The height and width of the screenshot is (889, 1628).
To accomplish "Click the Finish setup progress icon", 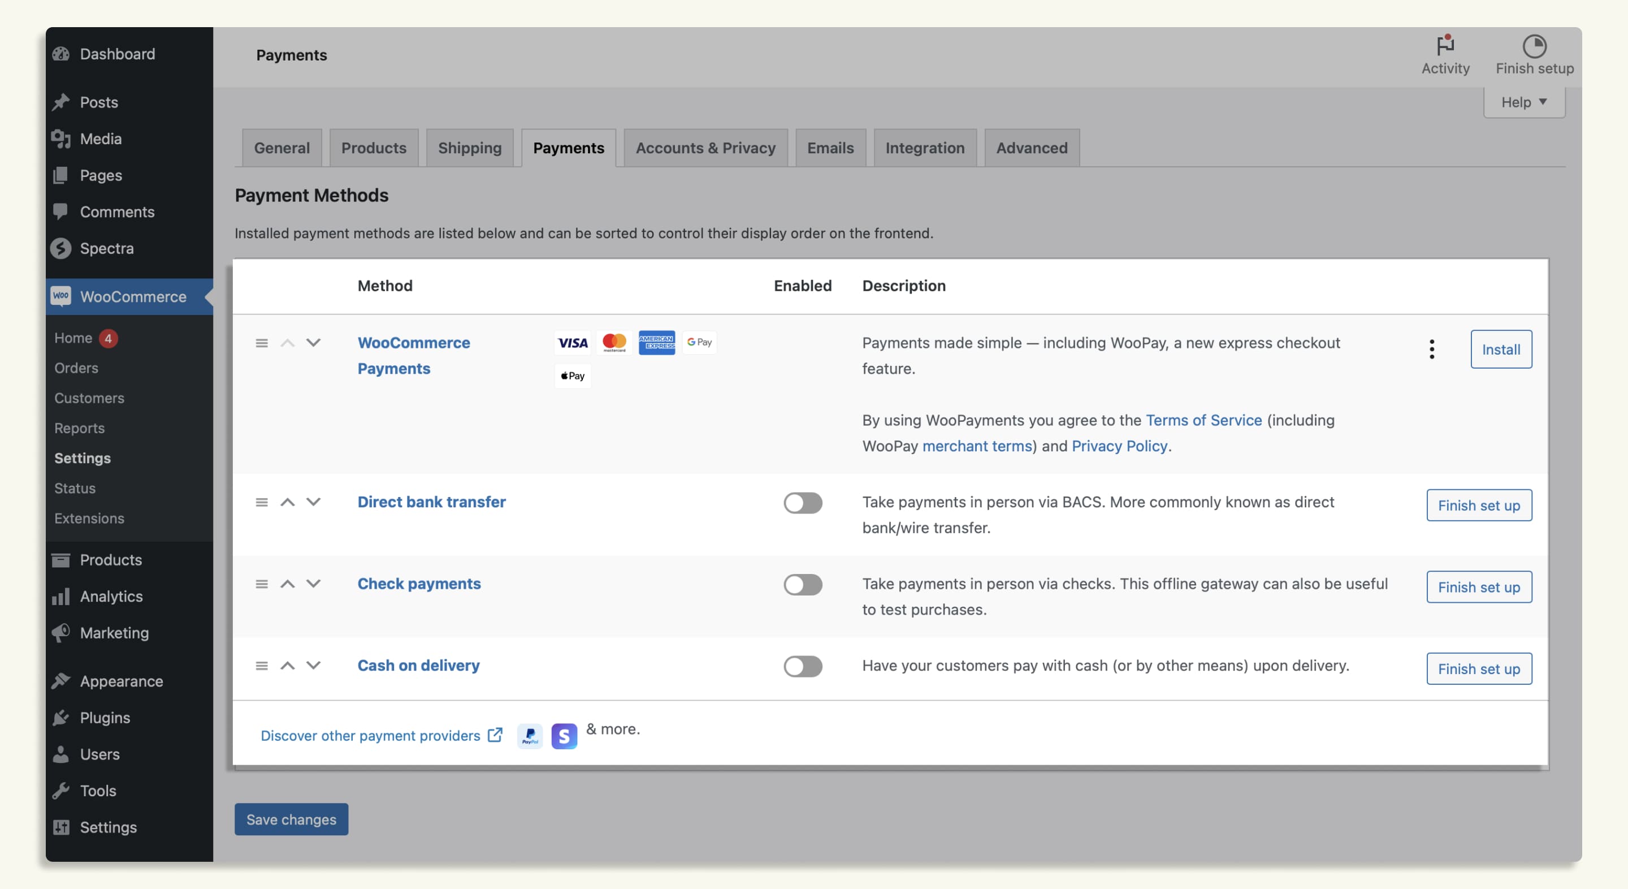I will point(1534,46).
